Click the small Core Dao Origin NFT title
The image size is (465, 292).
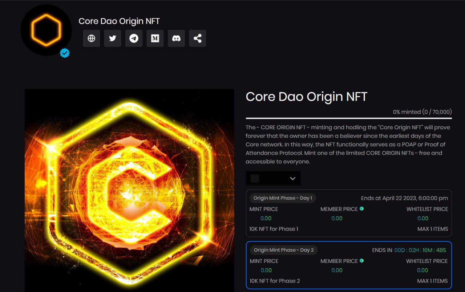(119, 21)
